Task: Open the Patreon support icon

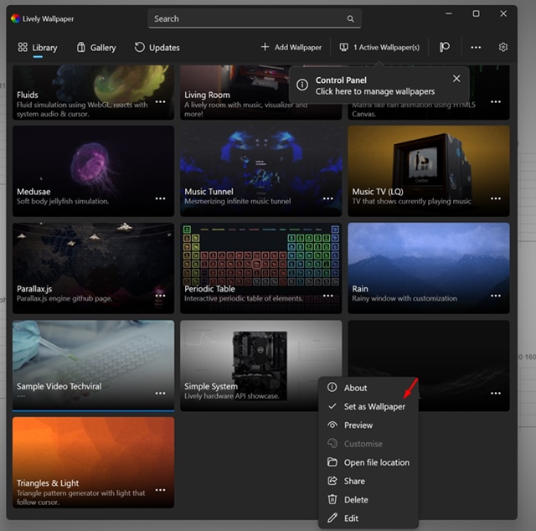Action: coord(445,47)
